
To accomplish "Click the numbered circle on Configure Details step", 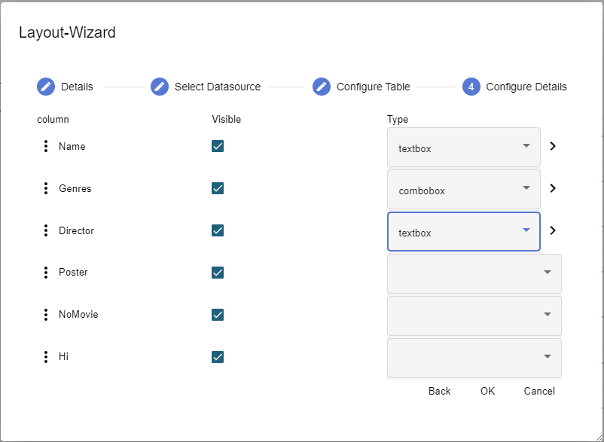I will click(x=471, y=87).
